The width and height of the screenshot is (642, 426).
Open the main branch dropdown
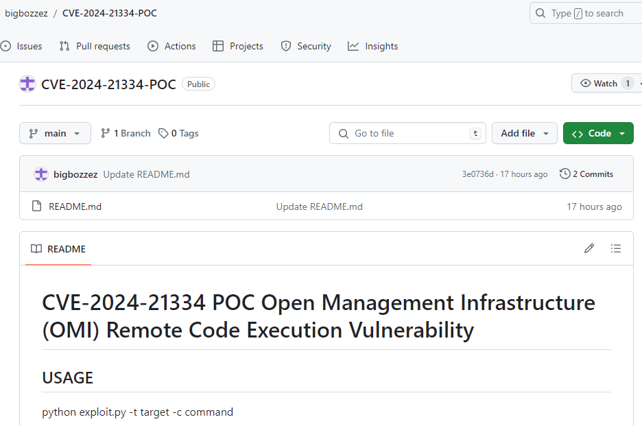point(55,133)
